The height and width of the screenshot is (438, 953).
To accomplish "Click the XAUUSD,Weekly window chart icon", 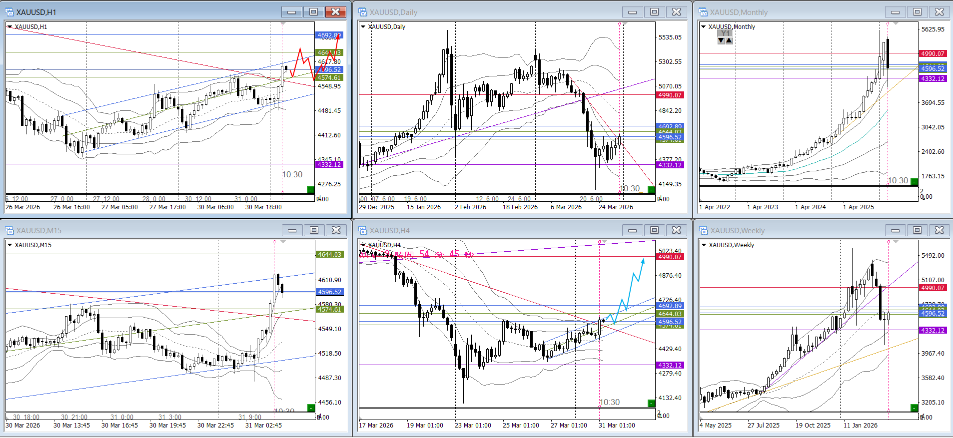I will 703,230.
